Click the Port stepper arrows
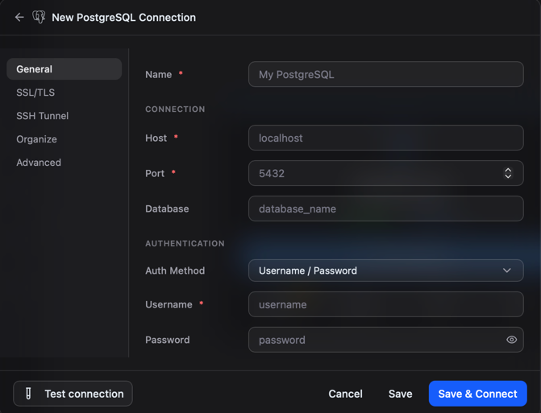The image size is (541, 413). 508,173
